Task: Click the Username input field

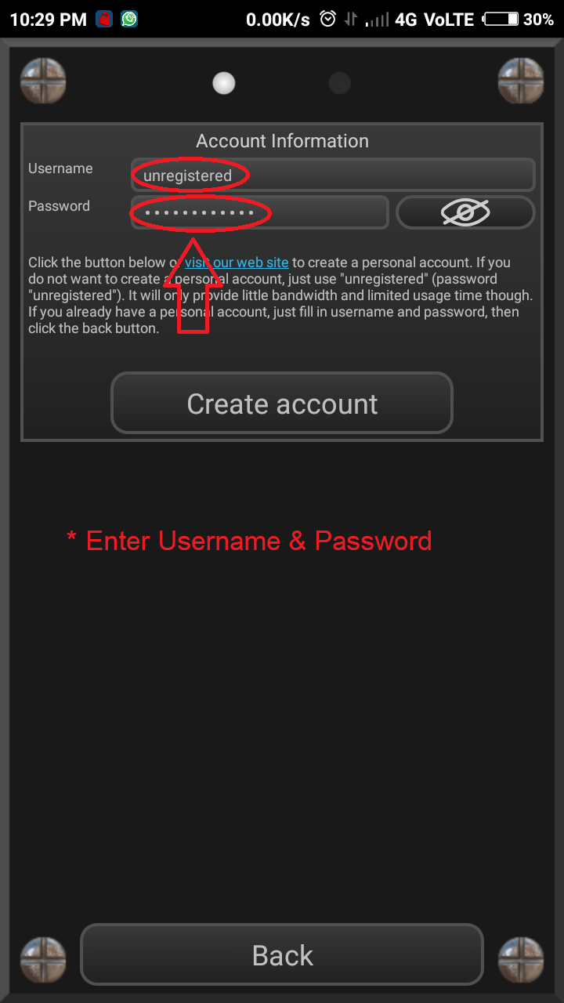Action: point(333,175)
